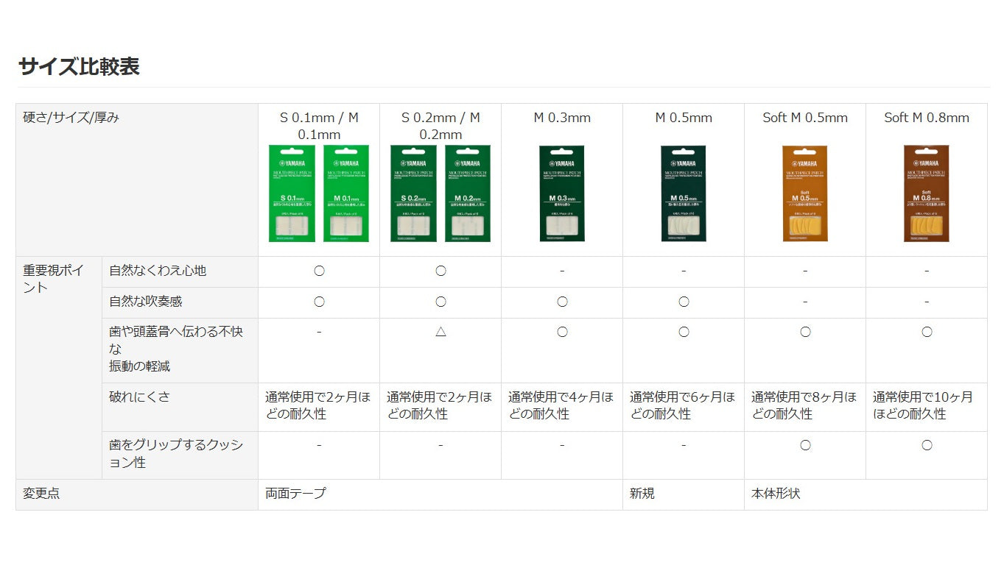Viewport: 1004px width, 565px height.
Task: Click the 両面テープ cell in 変更点 row
Action: point(295,494)
